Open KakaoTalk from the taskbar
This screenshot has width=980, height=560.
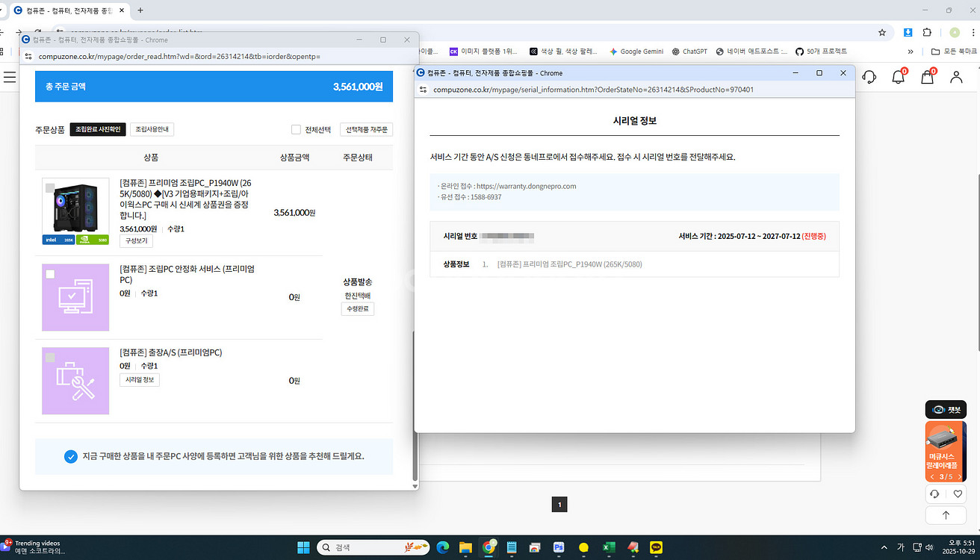pyautogui.click(x=657, y=547)
